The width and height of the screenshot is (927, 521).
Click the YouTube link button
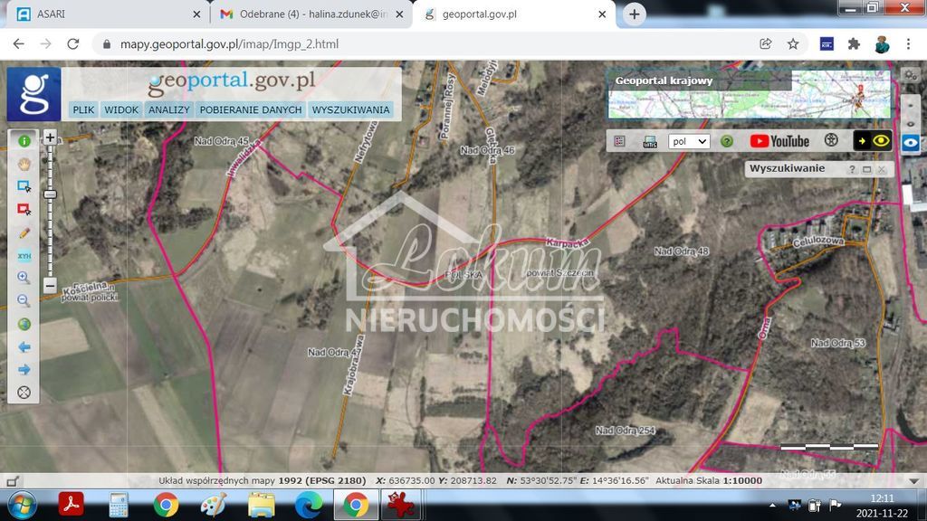coord(779,141)
